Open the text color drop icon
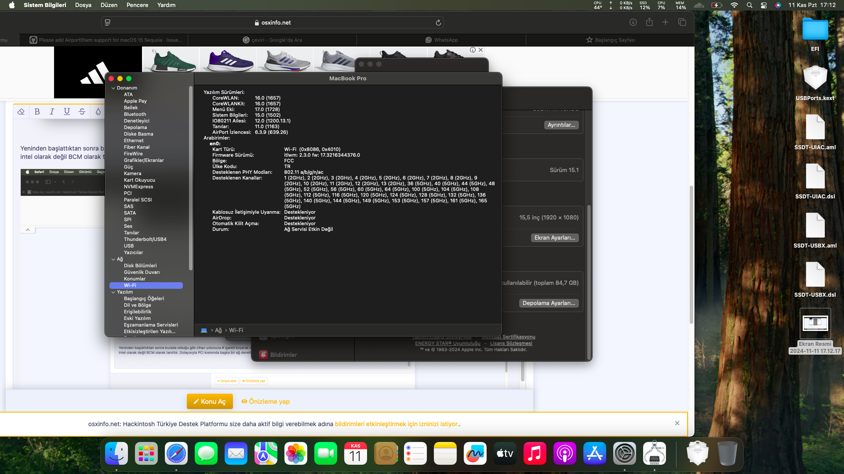Image resolution: width=844 pixels, height=474 pixels. pyautogui.click(x=98, y=111)
